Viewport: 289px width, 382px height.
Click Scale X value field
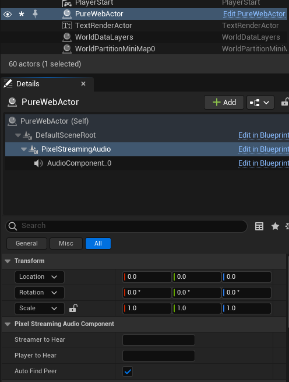tap(147, 309)
